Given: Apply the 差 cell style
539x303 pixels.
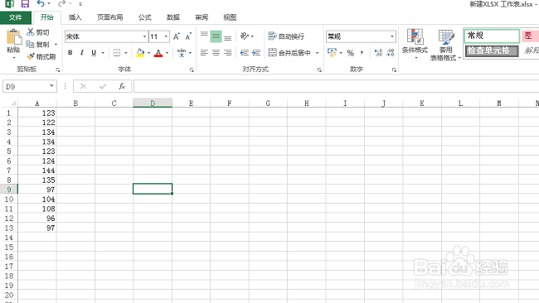Looking at the screenshot, I should tap(530, 36).
